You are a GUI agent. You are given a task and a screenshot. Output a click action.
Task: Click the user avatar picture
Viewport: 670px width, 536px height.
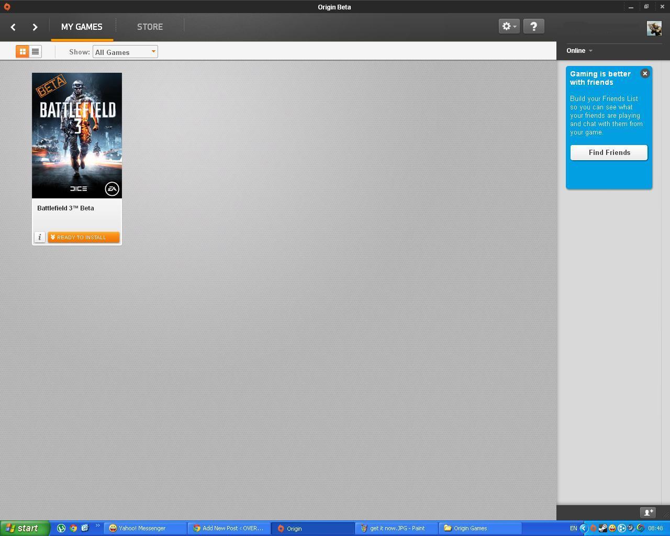[x=654, y=28]
